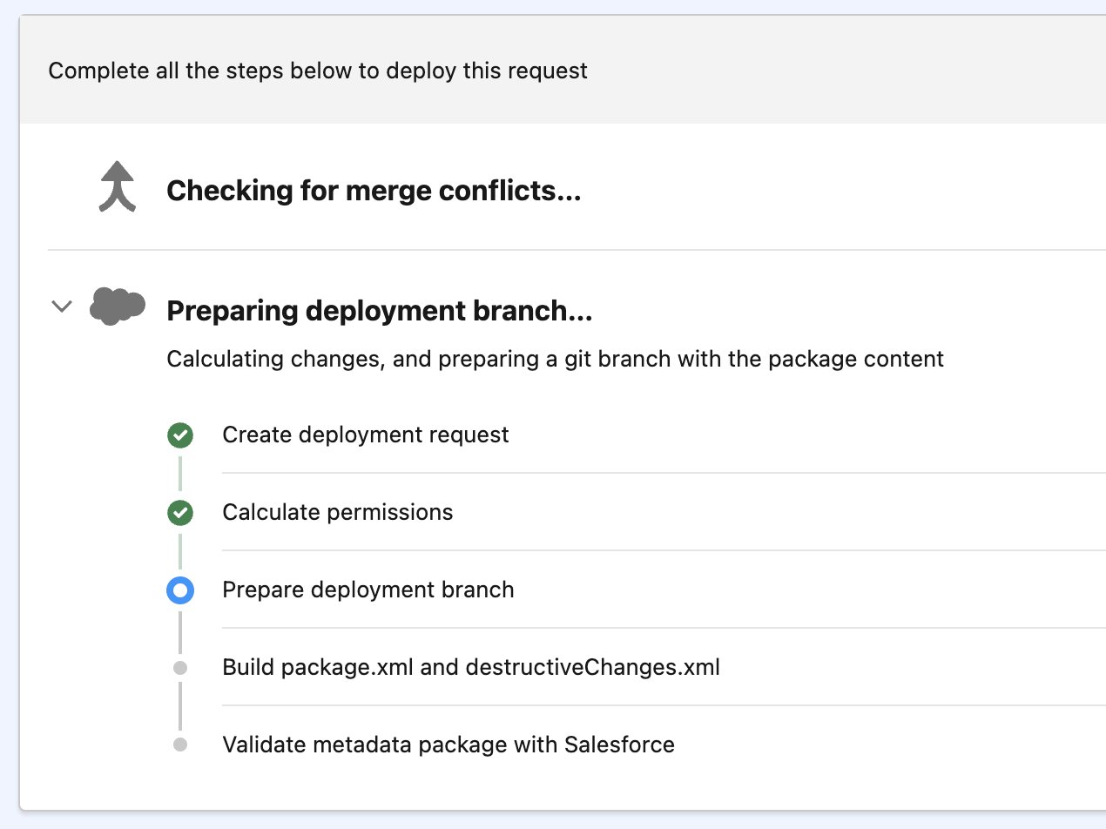
Task: Click the Salesforce cloud icon
Action: (117, 306)
